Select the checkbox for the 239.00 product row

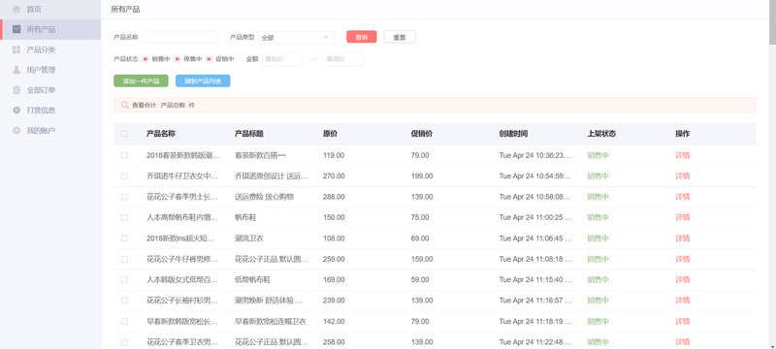tap(124, 301)
